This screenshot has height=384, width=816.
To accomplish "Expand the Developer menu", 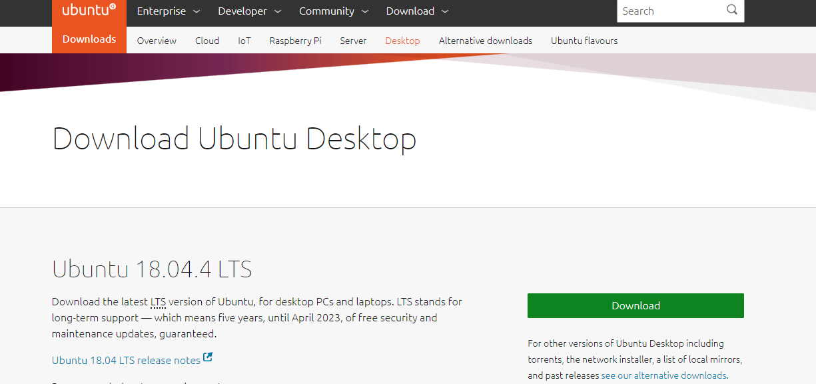I will pyautogui.click(x=250, y=11).
